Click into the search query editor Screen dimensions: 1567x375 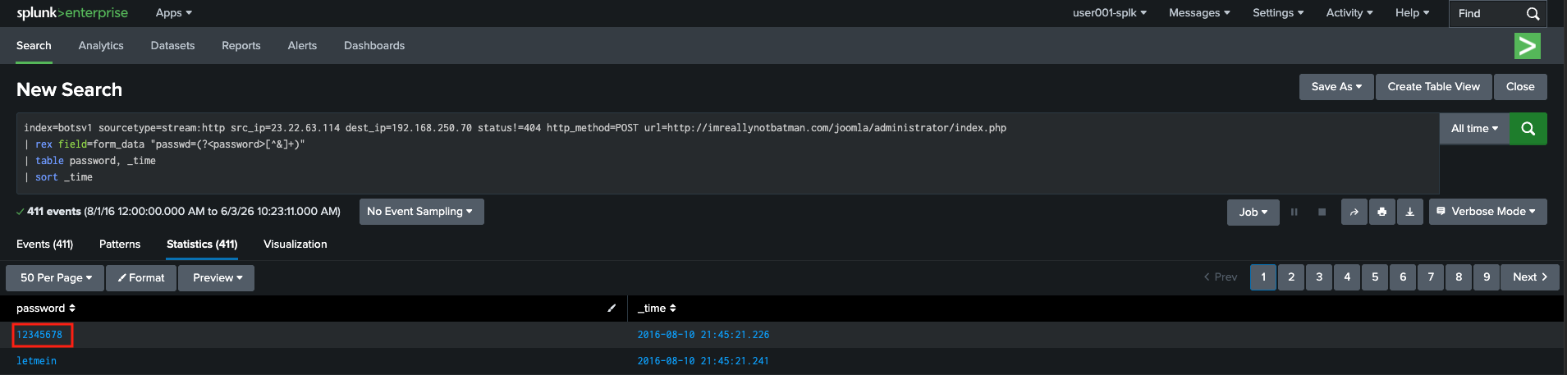(727, 153)
